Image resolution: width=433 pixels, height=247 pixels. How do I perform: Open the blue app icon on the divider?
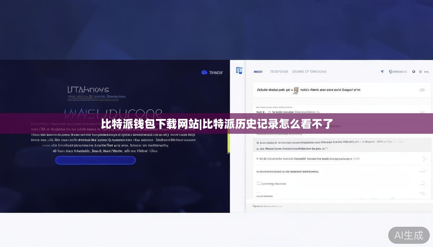point(239,70)
